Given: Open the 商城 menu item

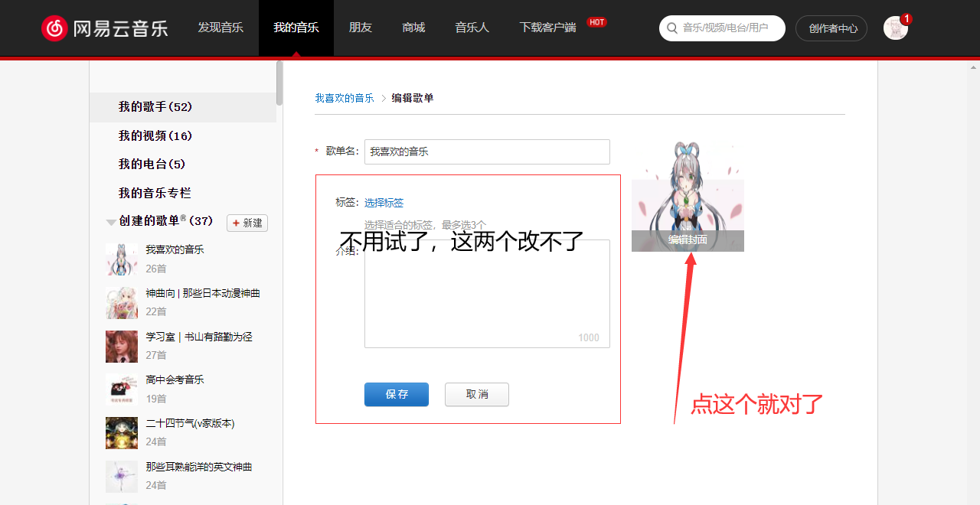Looking at the screenshot, I should tap(413, 28).
